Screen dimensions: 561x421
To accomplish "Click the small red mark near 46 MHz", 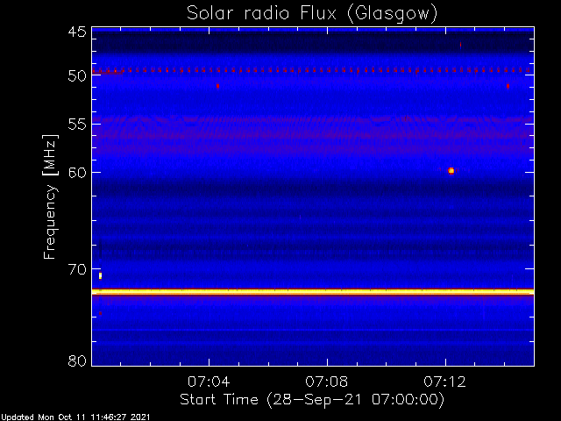I will pyautogui.click(x=460, y=45).
